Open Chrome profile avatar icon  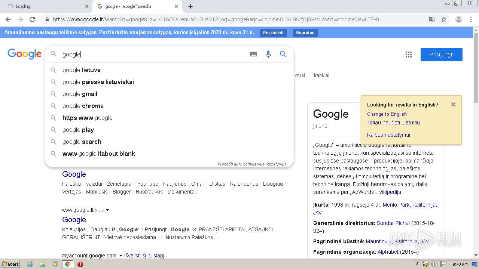coord(459,19)
